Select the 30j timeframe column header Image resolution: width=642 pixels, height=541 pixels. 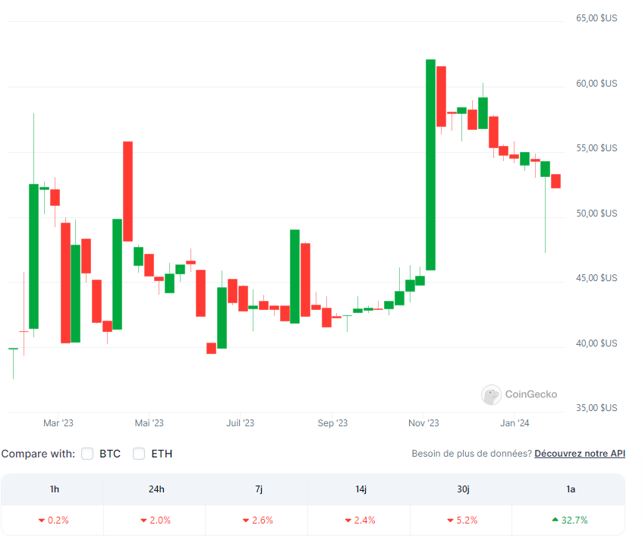point(463,489)
